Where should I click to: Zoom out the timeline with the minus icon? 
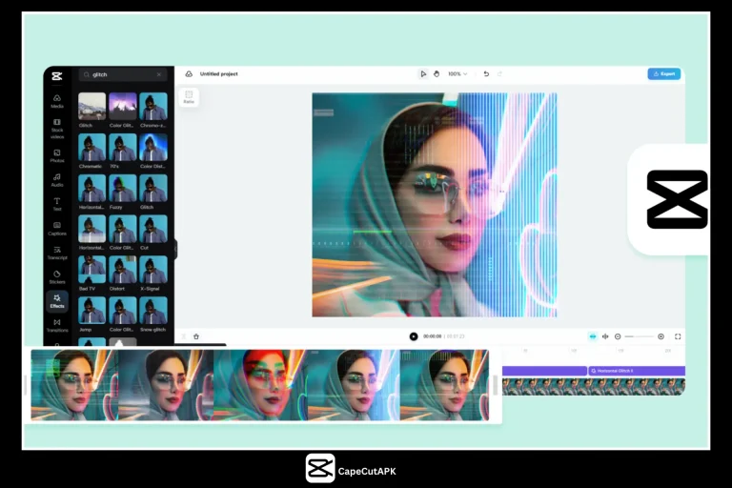(x=618, y=336)
